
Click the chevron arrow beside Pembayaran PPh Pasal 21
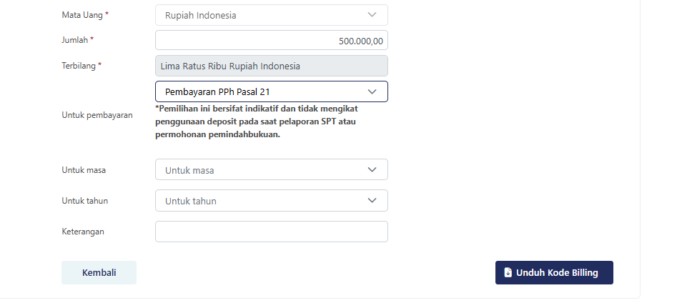[x=372, y=91]
